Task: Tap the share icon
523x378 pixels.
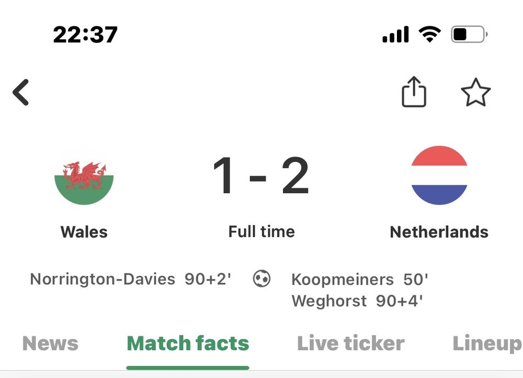Action: pyautogui.click(x=414, y=92)
